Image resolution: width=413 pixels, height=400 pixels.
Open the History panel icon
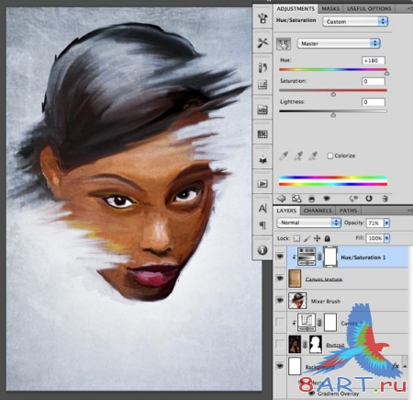262,67
